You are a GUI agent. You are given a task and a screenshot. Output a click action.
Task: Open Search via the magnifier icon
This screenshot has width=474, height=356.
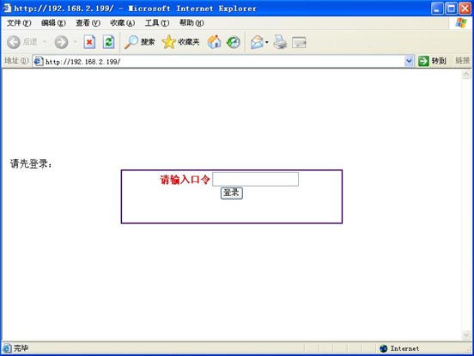pos(131,42)
